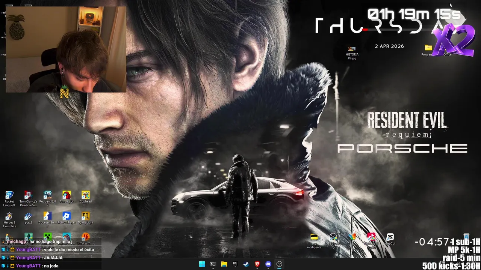Select chat message 'viole le dio miedo el éxito'
The image size is (481, 270).
(x=69, y=250)
